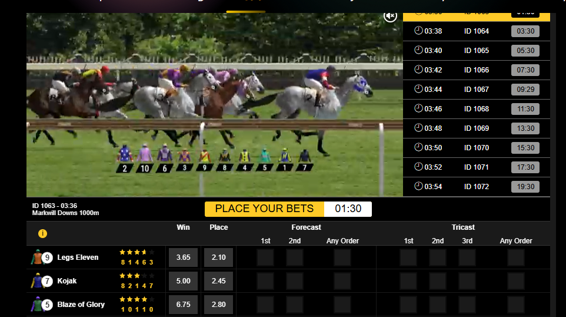Mute the race video sound
The image size is (566, 317).
390,16
